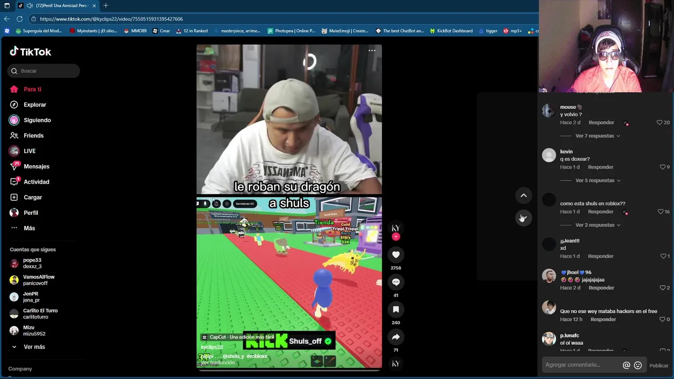Like jhoel's jajajajaa comment
This screenshot has width=674, height=379.
click(x=662, y=288)
